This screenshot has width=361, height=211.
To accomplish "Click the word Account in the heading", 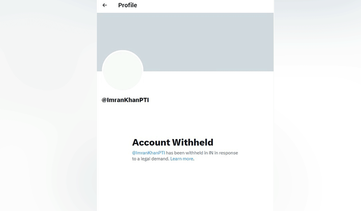I will [x=151, y=142].
